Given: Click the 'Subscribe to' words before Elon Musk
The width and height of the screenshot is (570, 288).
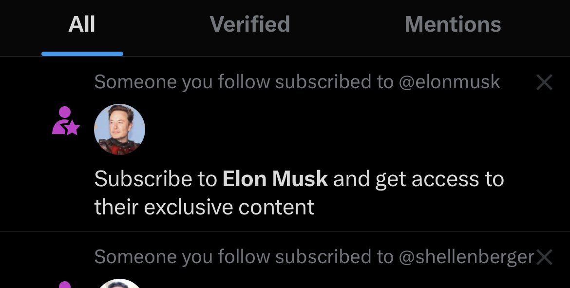Looking at the screenshot, I should 155,178.
